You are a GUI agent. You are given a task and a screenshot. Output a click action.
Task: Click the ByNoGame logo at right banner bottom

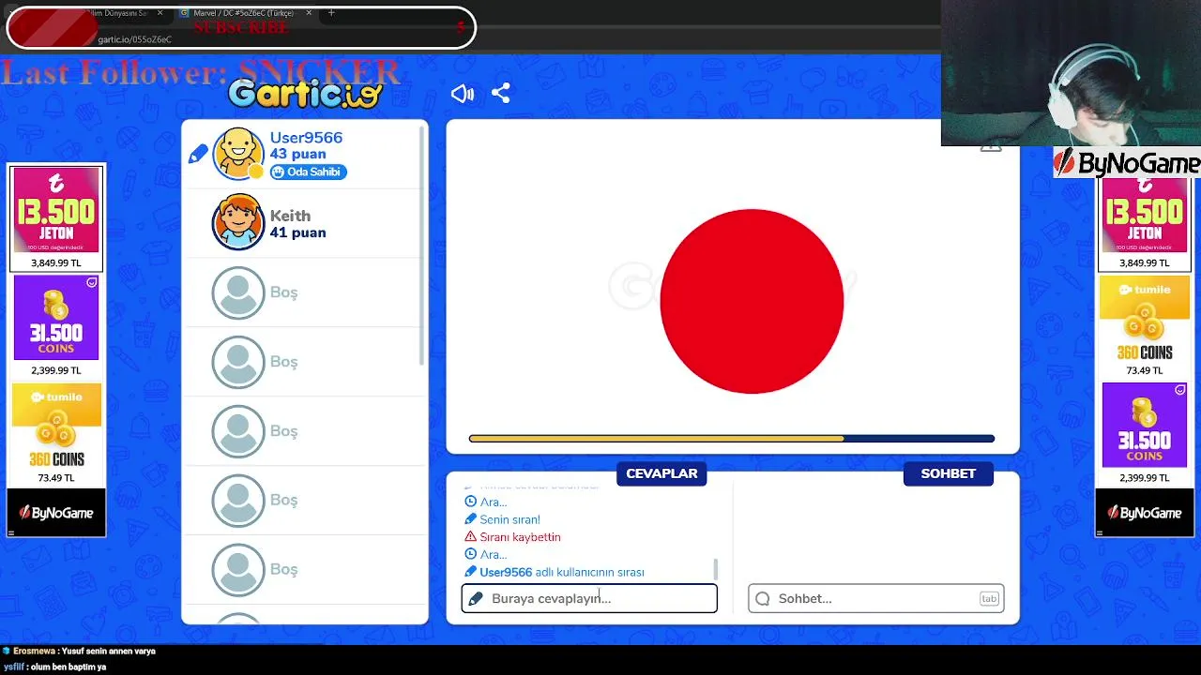pos(1144,513)
